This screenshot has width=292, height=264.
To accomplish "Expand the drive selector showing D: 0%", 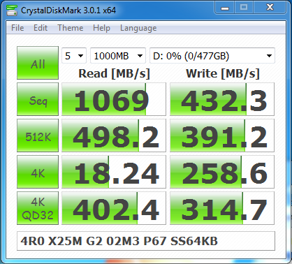I will 212,56.
